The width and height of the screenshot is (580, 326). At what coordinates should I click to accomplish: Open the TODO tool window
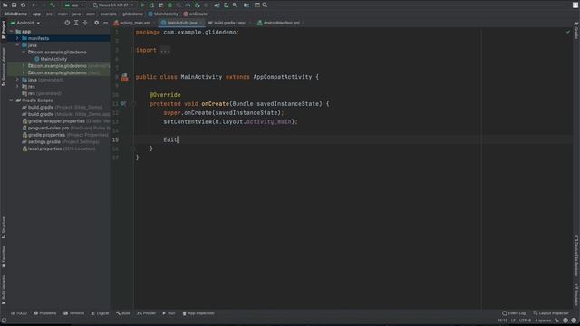[18, 313]
